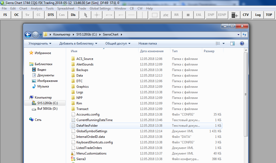Sort by Дата изменения column header

pyautogui.click(x=154, y=51)
